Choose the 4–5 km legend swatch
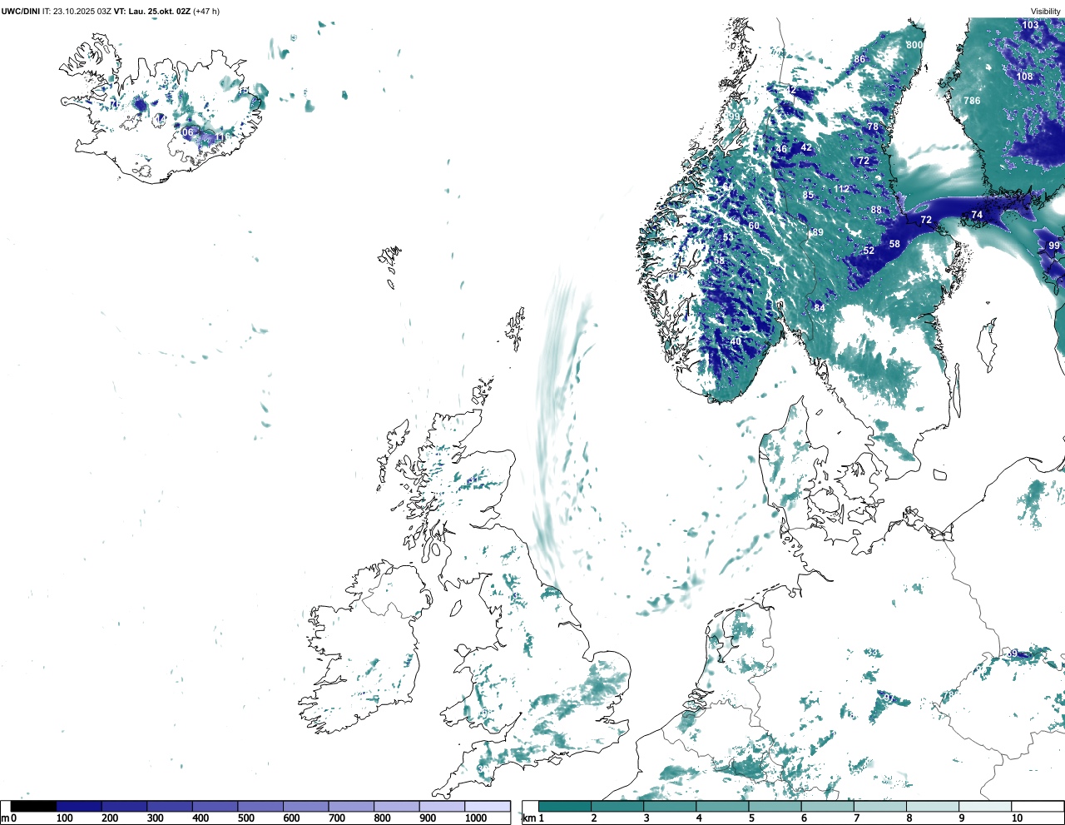1065x825 pixels. 722,806
